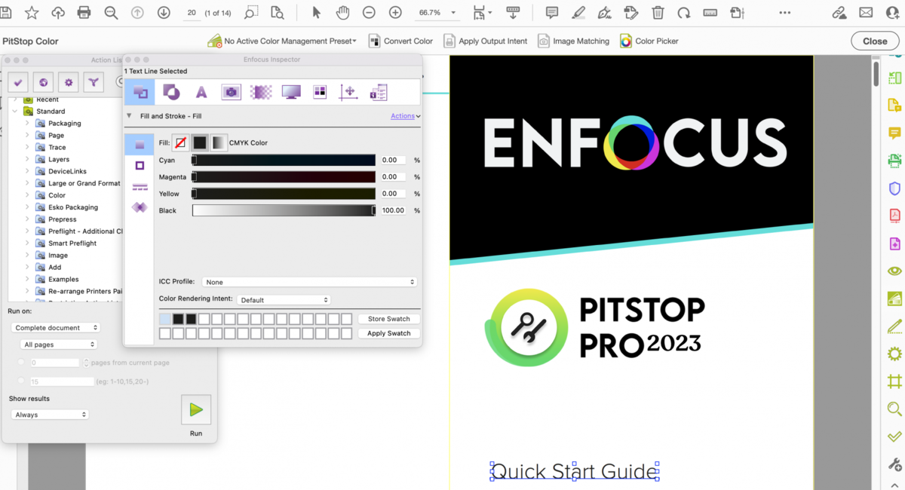Click the Run button
The image size is (905, 490).
pos(196,409)
